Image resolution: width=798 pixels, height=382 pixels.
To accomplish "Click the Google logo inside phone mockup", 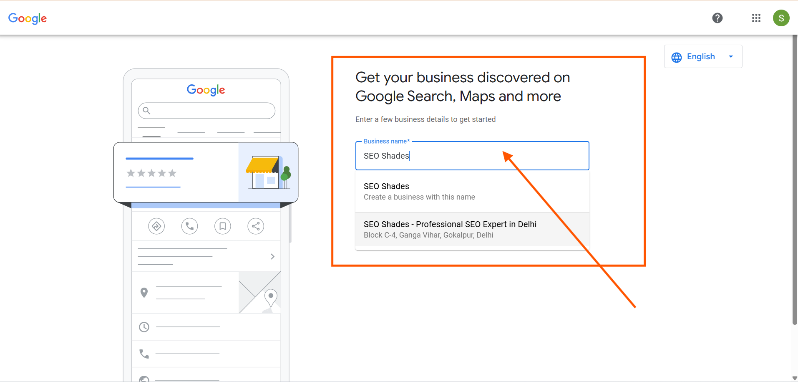I will click(206, 90).
